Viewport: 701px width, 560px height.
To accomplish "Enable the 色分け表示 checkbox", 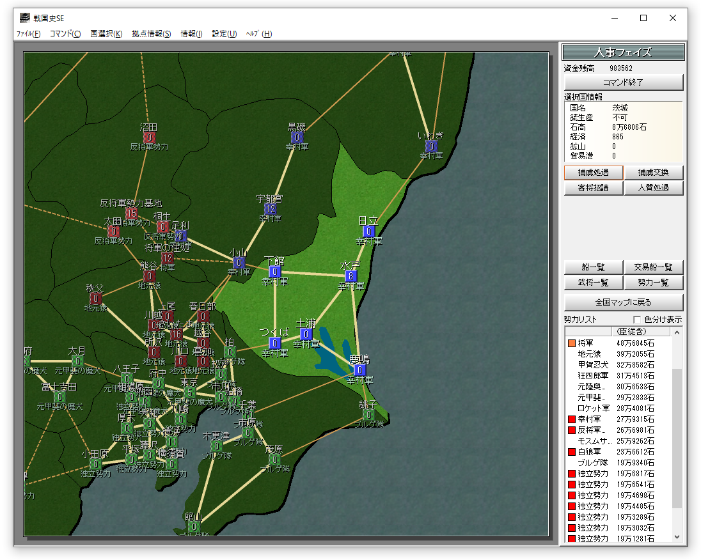I will pyautogui.click(x=637, y=320).
